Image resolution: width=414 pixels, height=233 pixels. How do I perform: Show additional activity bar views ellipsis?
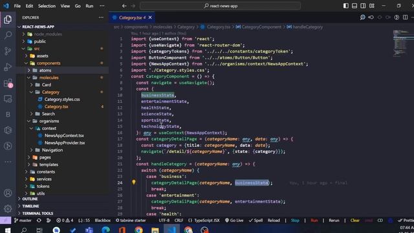pos(8,162)
